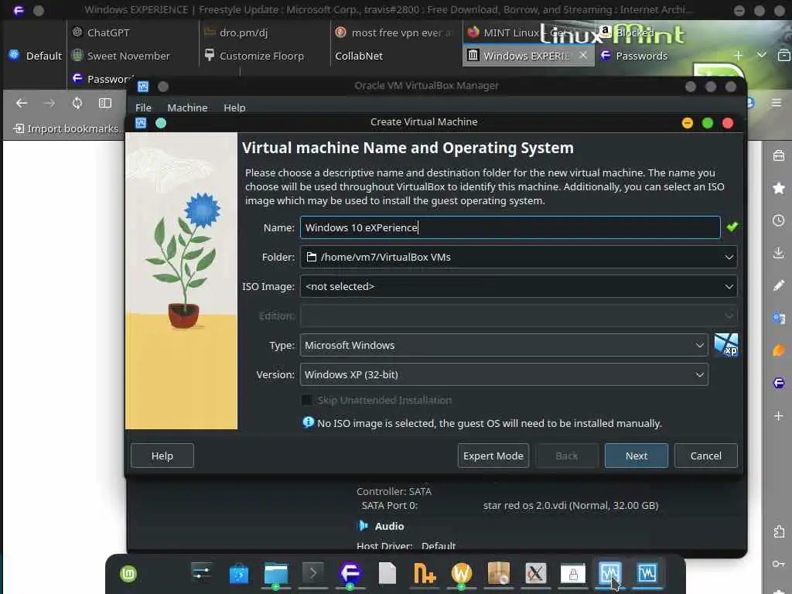
Task: Open the browser list-all-tabs chevron
Action: tap(762, 55)
